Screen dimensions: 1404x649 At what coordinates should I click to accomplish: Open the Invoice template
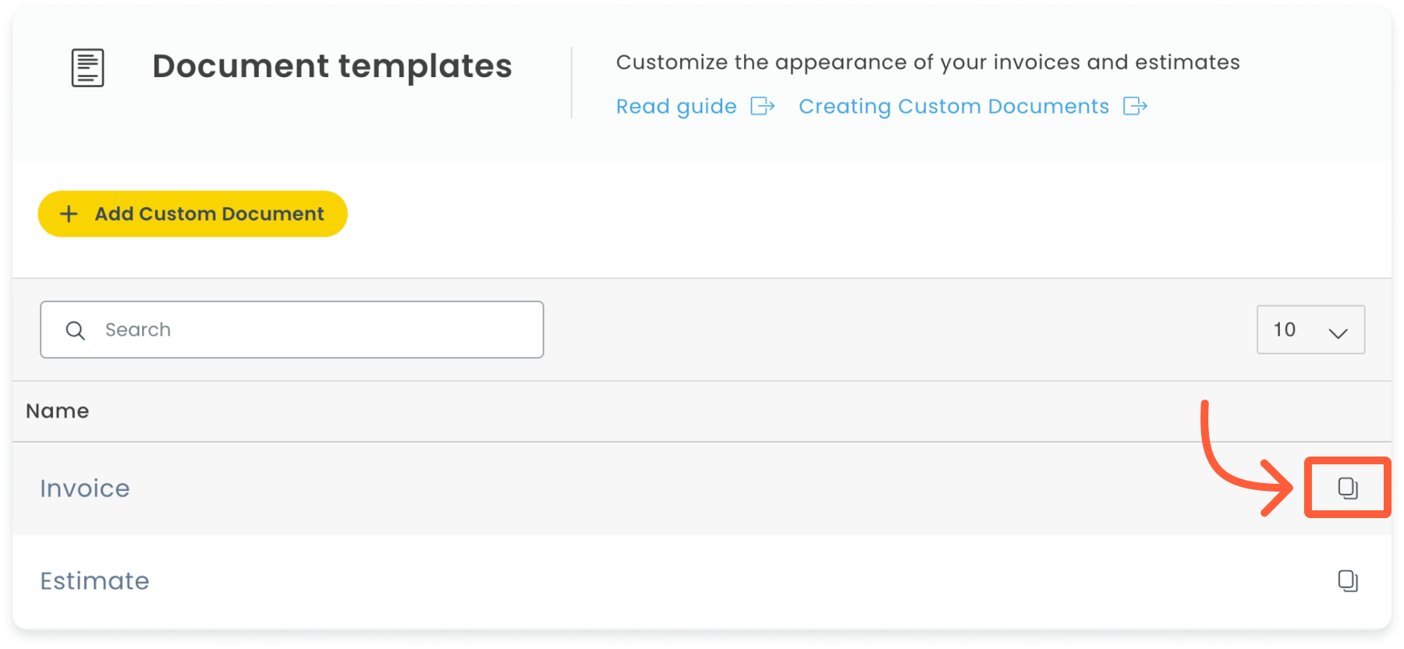click(x=85, y=489)
